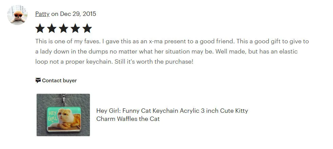
Task: Click the 'Dec 29, 2015' review date
Action: pos(78,14)
